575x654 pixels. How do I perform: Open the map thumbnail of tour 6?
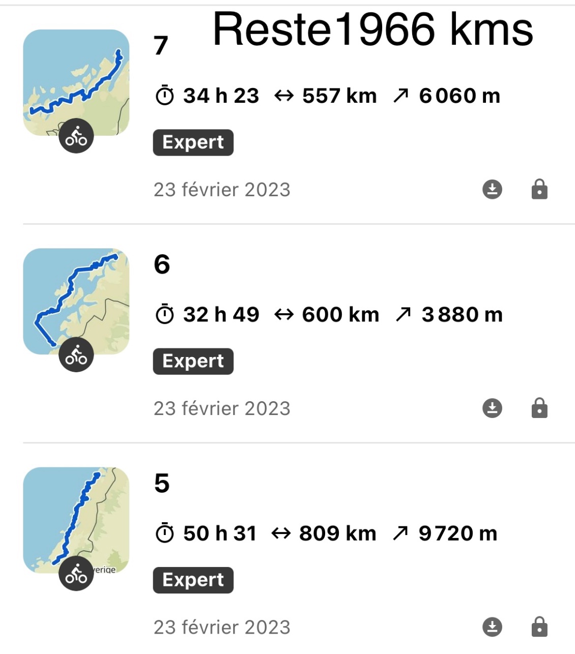point(76,301)
